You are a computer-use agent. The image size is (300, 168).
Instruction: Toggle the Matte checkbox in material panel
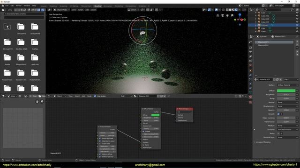pyautogui.click(x=278, y=133)
